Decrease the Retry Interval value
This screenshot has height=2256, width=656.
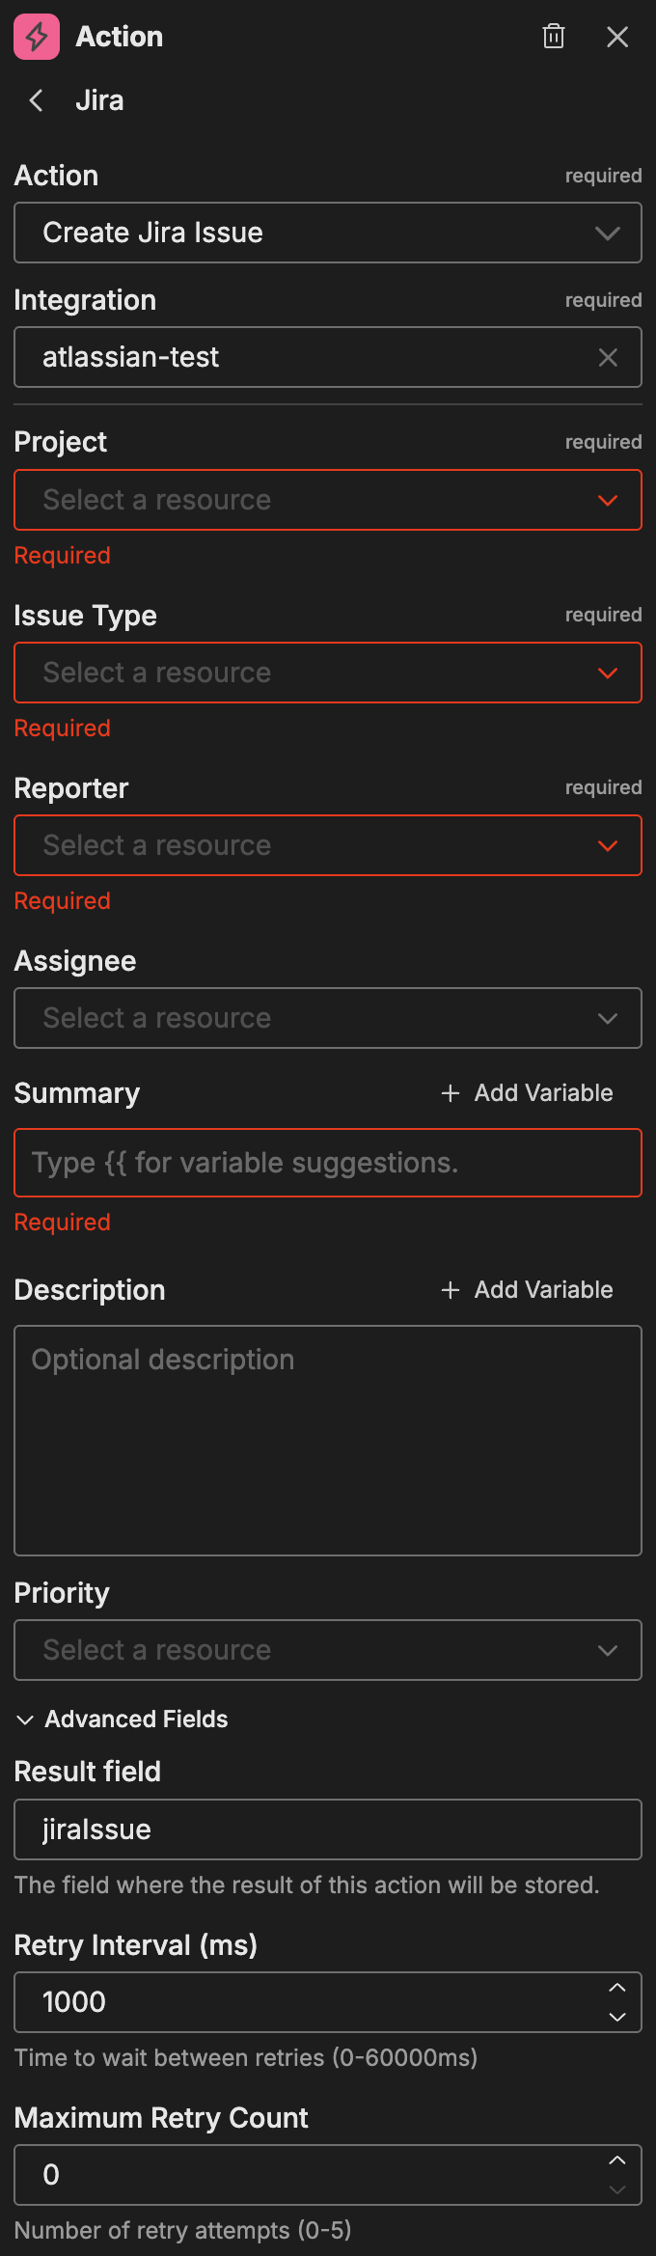617,2017
